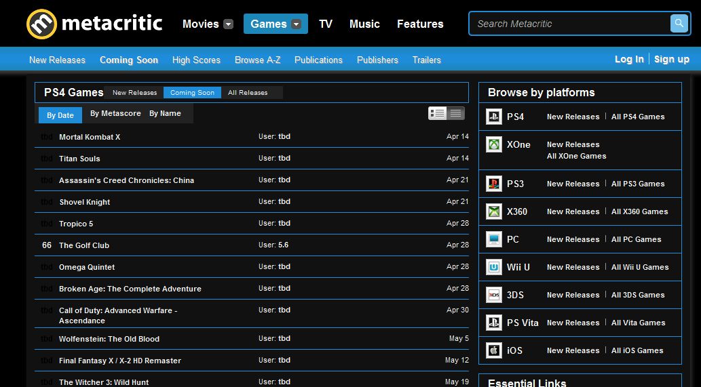
Task: Click Sign up
Action: [672, 59]
